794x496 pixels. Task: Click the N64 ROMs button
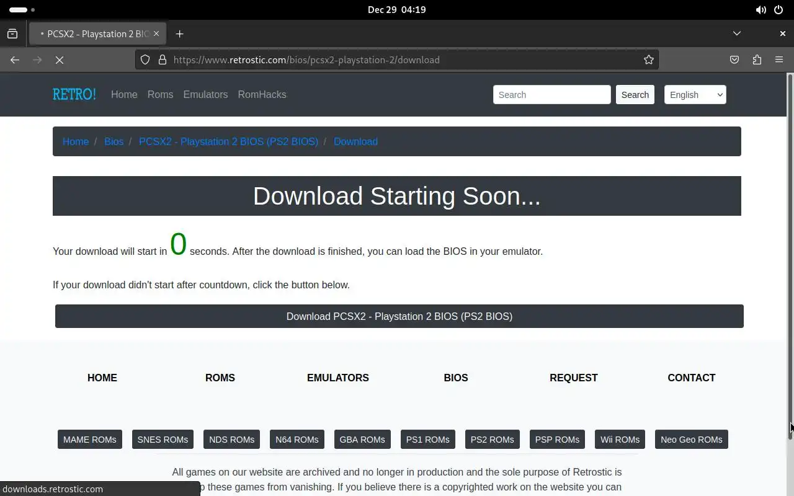click(297, 440)
